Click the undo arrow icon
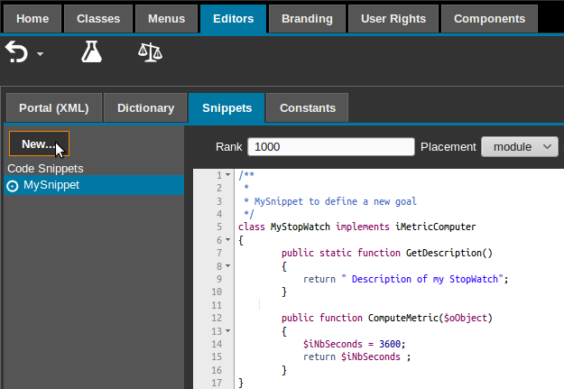Viewport: 564px width, 389px height. point(17,52)
